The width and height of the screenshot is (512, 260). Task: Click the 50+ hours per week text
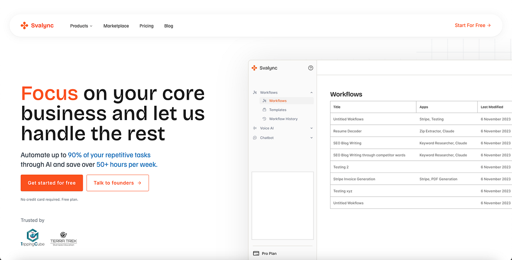coord(127,165)
